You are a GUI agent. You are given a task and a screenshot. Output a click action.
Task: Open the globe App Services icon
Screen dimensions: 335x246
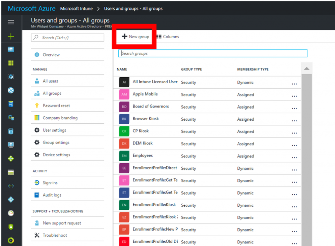(11, 90)
